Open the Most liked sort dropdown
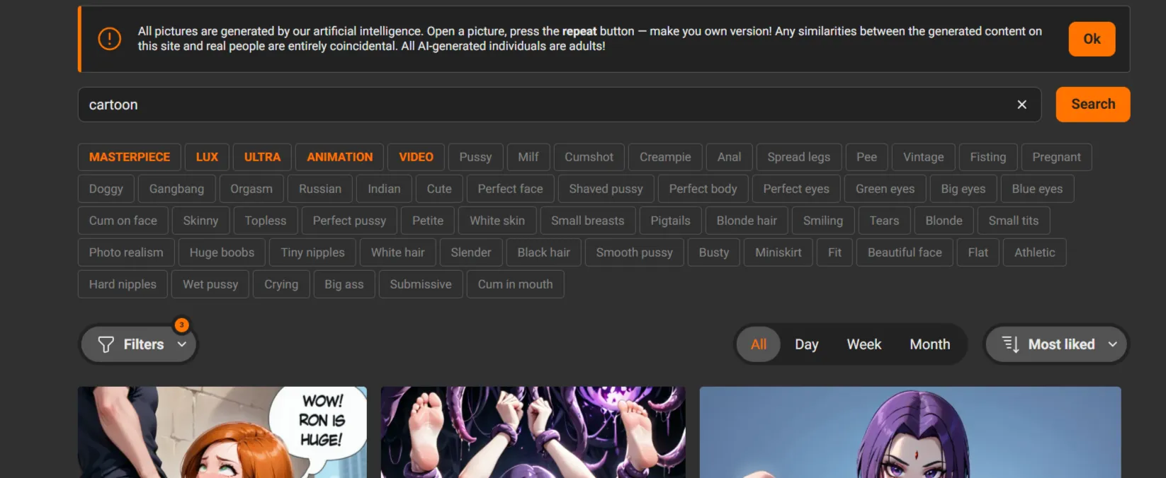This screenshot has height=478, width=1166. pos(1055,344)
